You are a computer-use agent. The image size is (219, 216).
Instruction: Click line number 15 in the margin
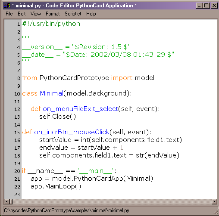pos(17,133)
